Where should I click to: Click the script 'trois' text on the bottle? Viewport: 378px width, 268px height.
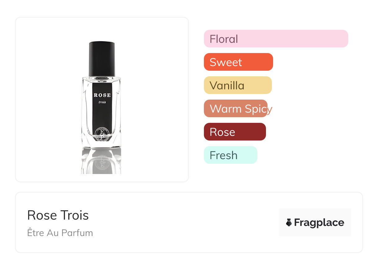(102, 102)
